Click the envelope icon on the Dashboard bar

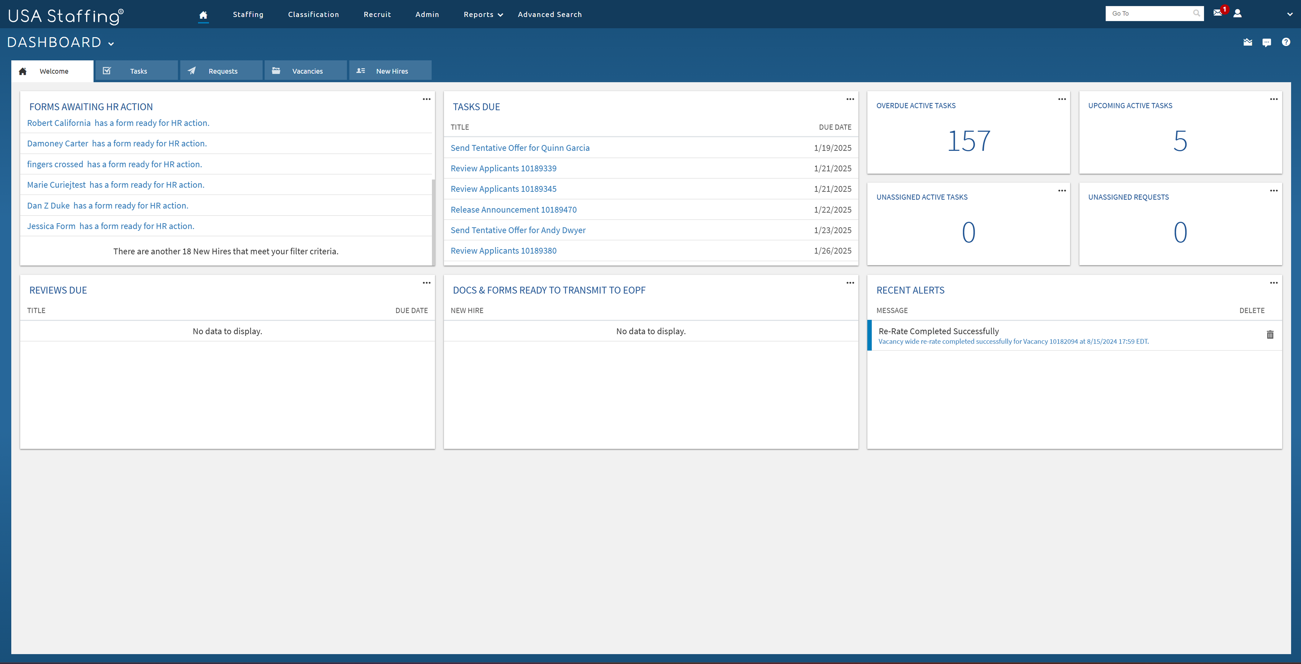pos(1247,42)
